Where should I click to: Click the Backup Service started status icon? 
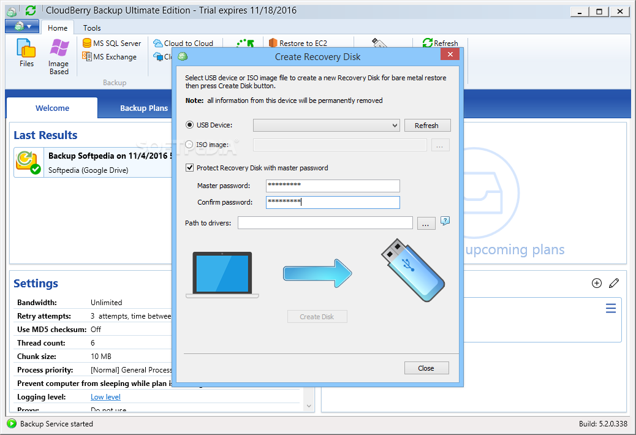pyautogui.click(x=12, y=423)
